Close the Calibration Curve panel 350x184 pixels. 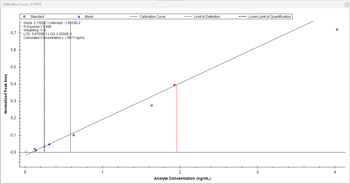pyautogui.click(x=346, y=5)
